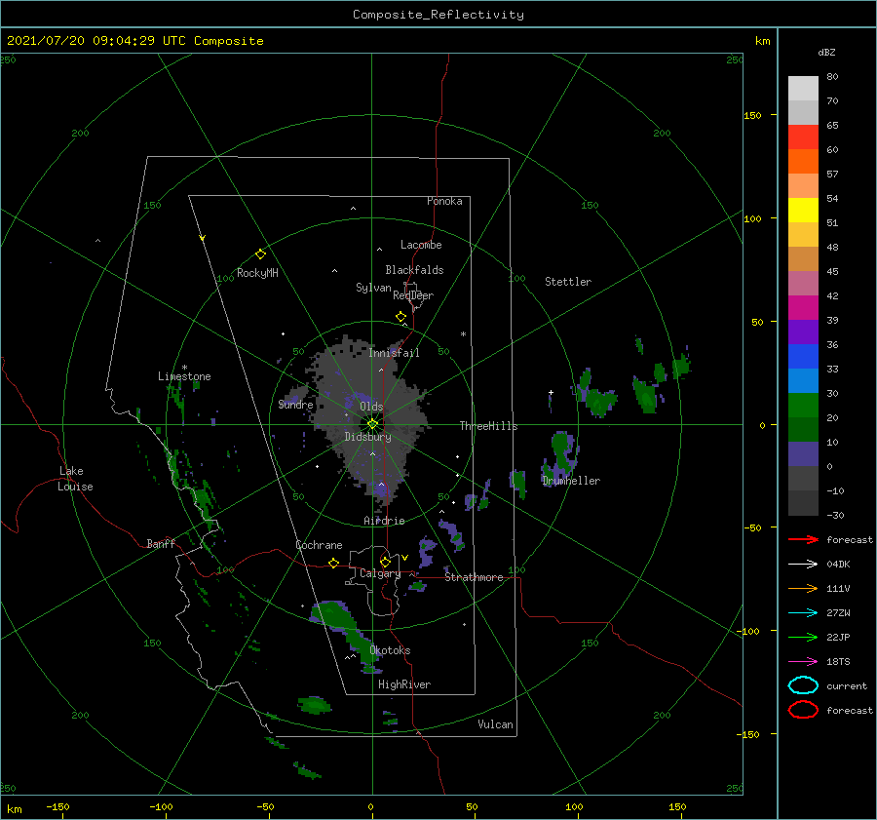Click the purple 39–36 dBZ swatch
The image size is (877, 820).
(803, 332)
